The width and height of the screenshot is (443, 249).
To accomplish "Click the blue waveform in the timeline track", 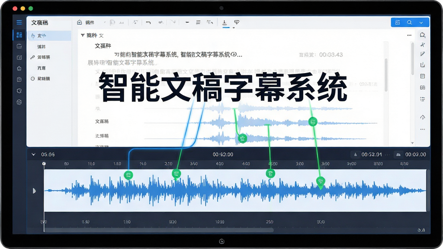I will [235, 191].
